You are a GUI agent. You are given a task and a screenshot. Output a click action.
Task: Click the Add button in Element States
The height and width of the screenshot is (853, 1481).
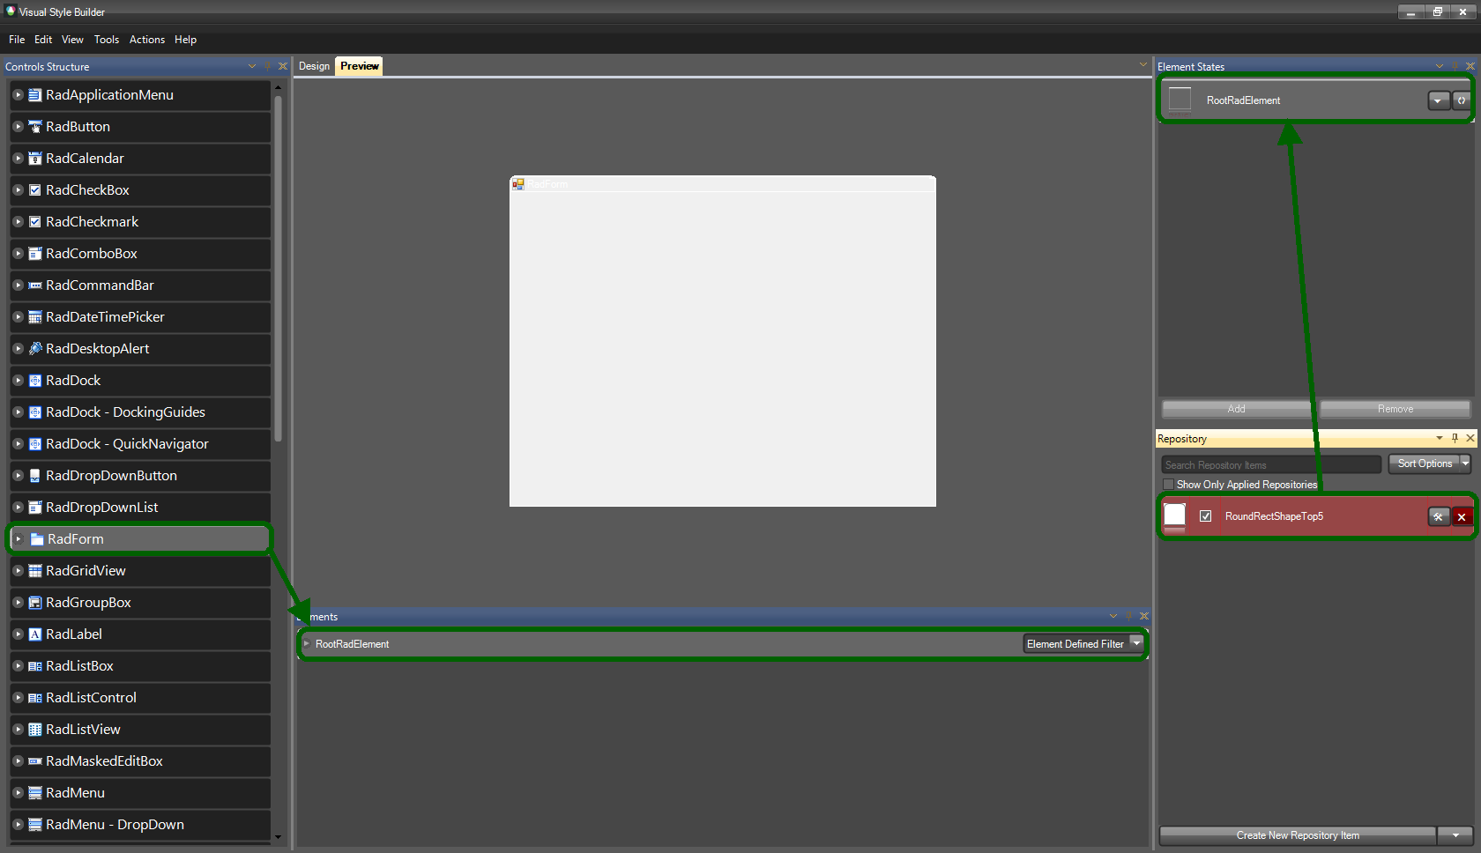pyautogui.click(x=1237, y=409)
